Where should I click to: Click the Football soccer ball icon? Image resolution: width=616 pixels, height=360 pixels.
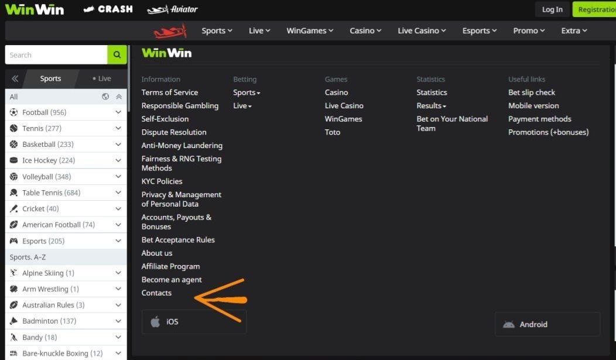[13, 112]
